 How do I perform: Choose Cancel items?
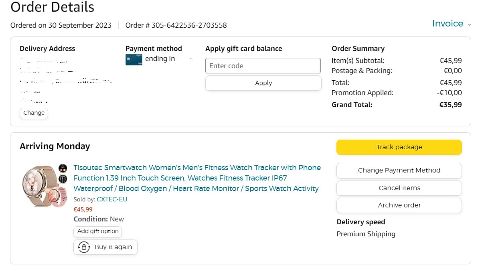click(x=399, y=188)
